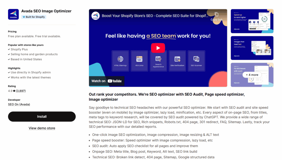Click the Pricing label
The width and height of the screenshot is (282, 160).
(x=12, y=31)
